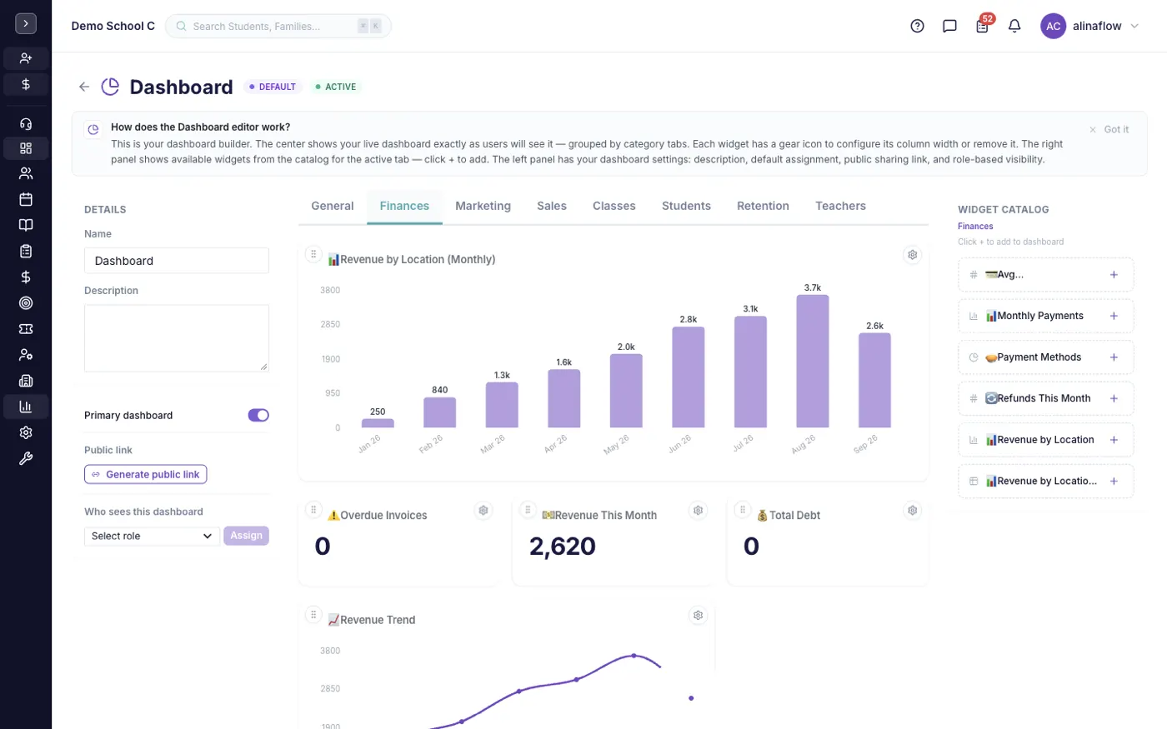Add the Refunds This Month widget with plus
This screenshot has width=1167, height=729.
click(x=1114, y=398)
